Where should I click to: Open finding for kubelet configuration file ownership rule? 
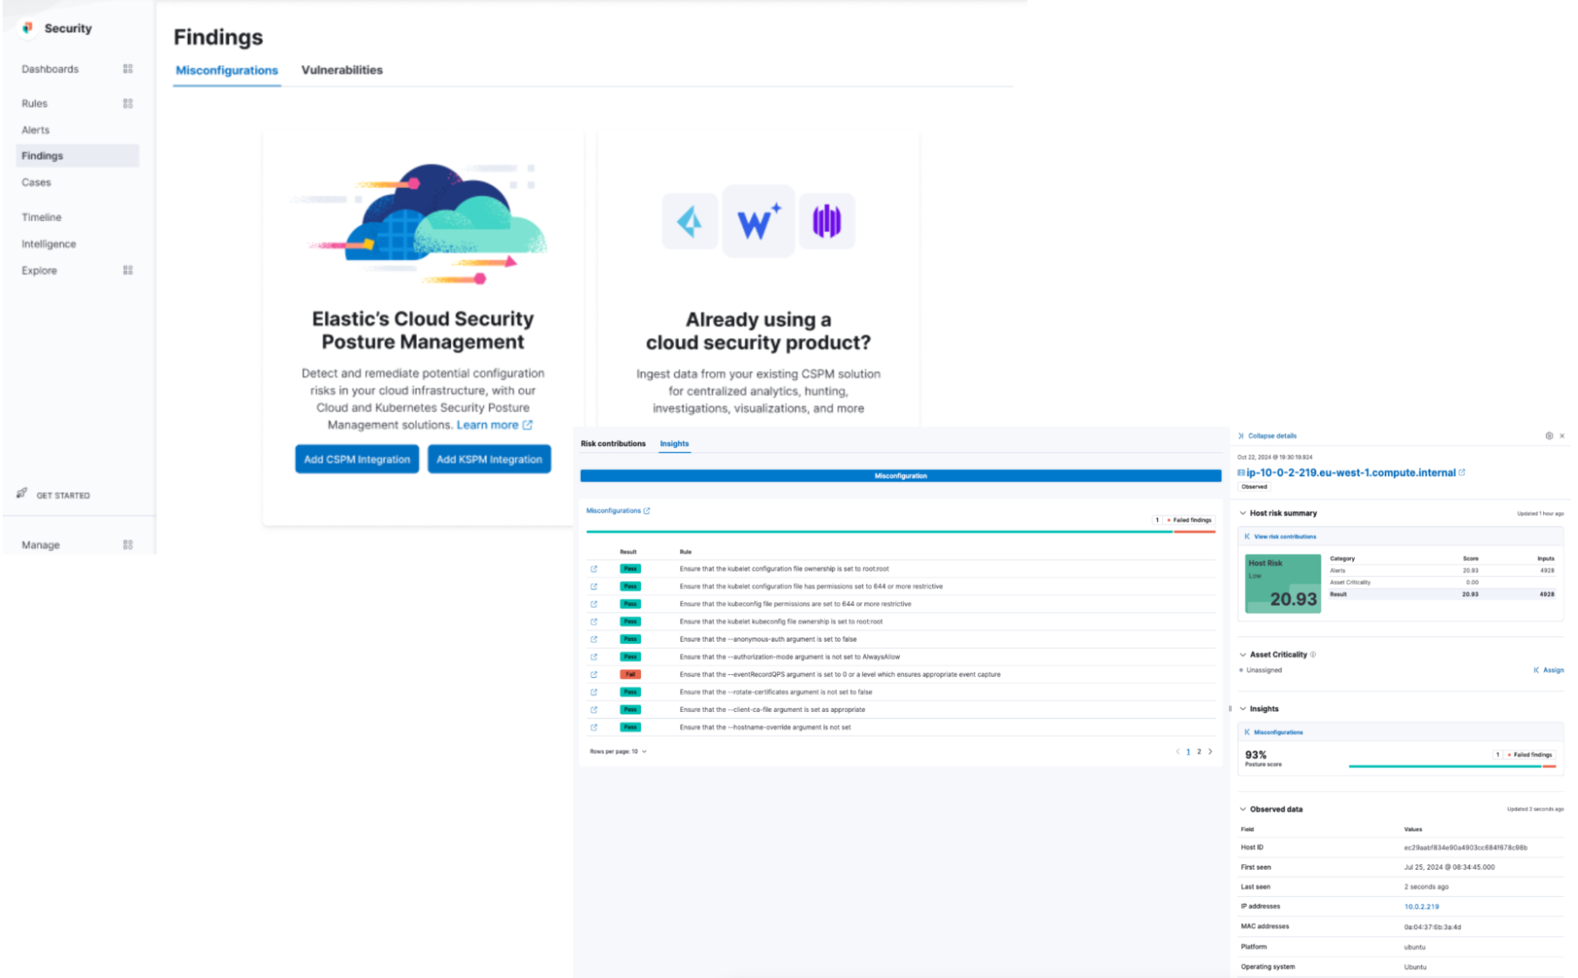tap(594, 568)
